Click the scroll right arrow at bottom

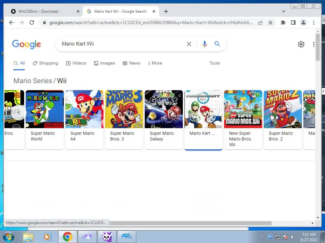[x=313, y=223]
